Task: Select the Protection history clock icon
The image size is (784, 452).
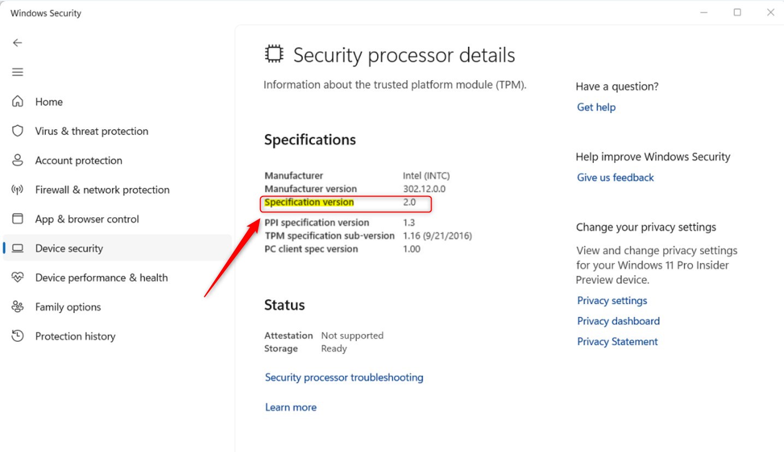Action: pos(17,336)
